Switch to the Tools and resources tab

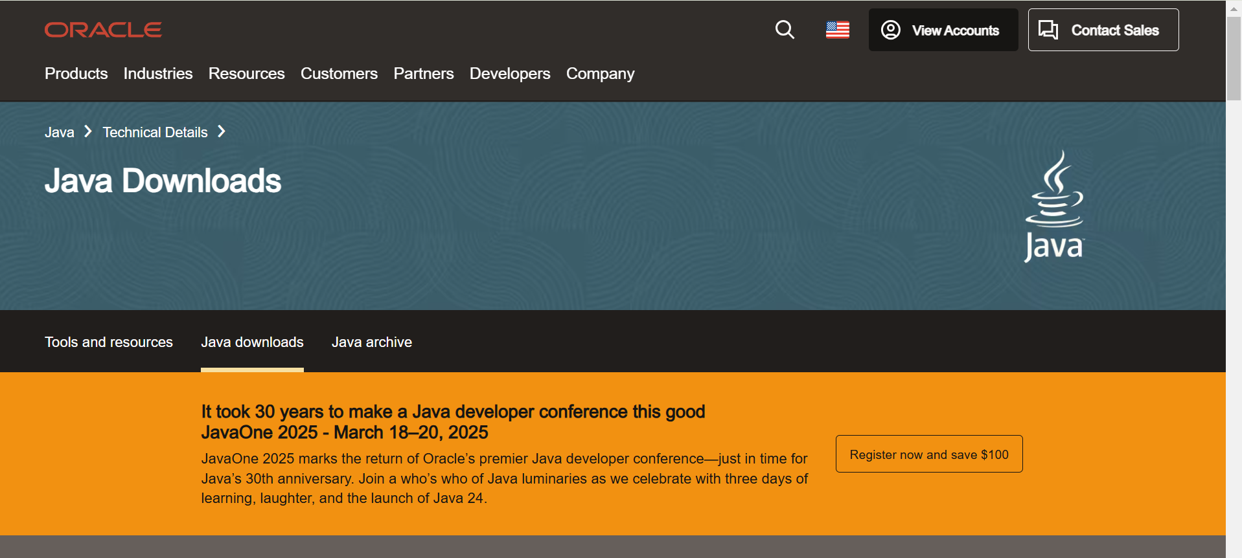[109, 342]
